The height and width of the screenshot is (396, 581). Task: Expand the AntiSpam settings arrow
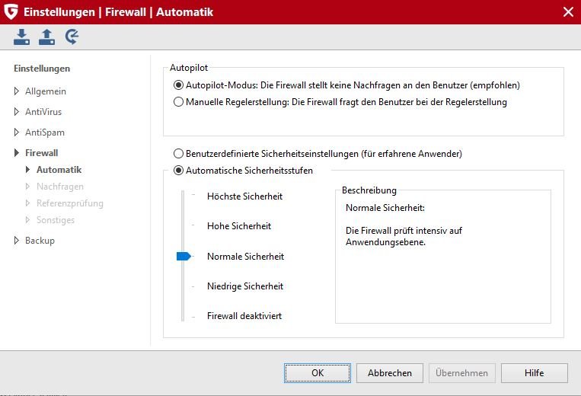pos(18,133)
